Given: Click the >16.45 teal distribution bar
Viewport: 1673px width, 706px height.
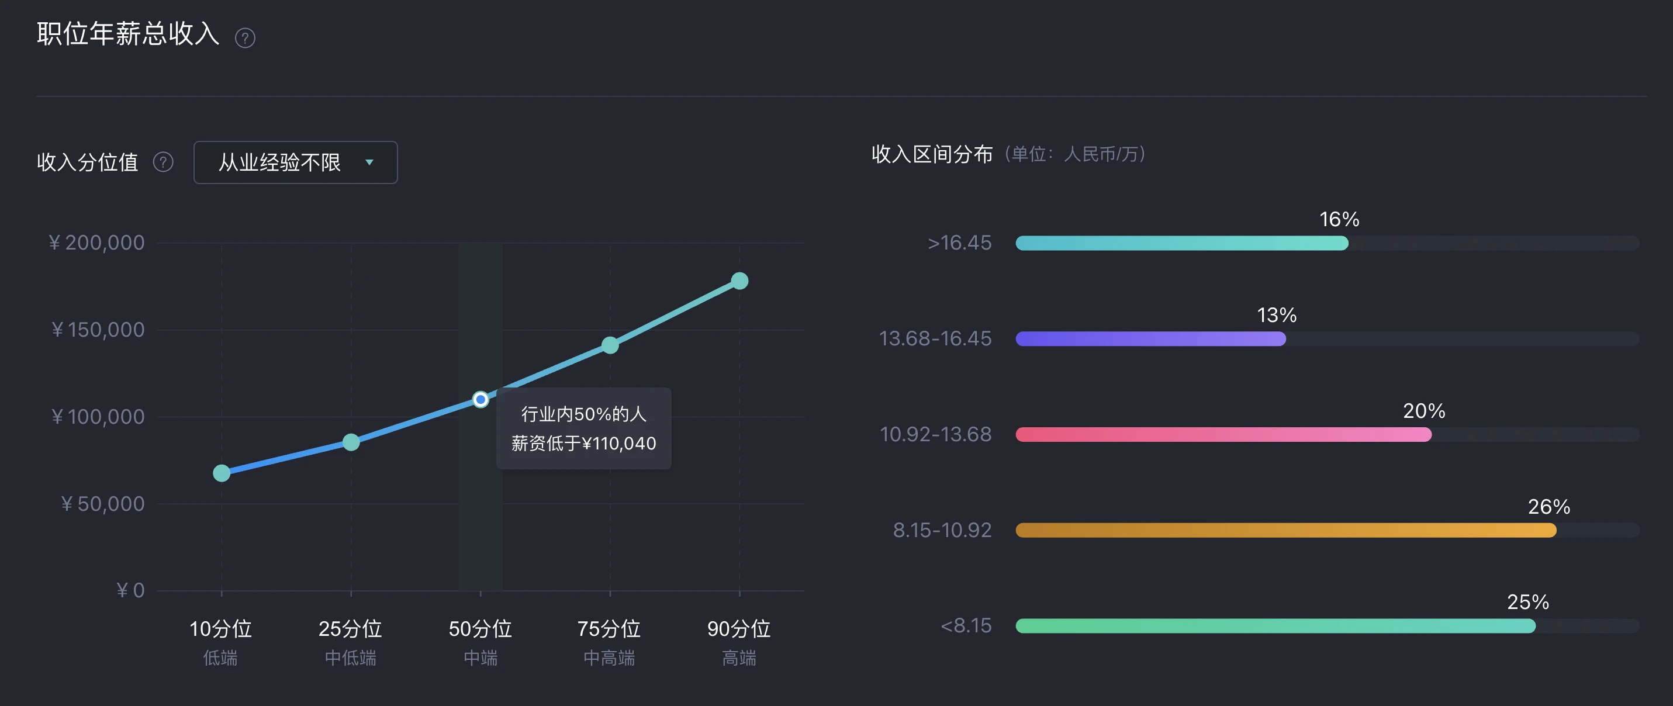Looking at the screenshot, I should 1182,244.
